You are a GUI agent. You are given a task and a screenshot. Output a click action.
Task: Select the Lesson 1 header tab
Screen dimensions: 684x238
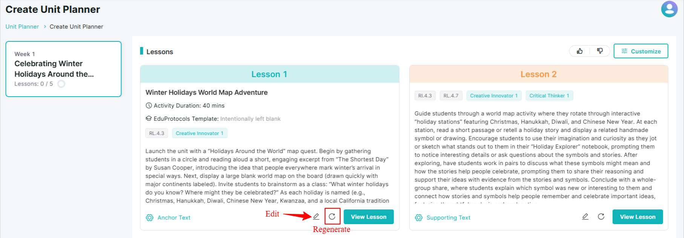(269, 74)
